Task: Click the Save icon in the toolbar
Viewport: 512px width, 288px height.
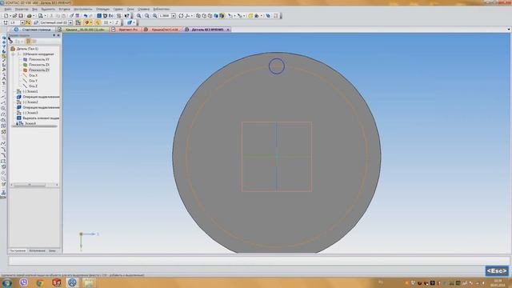Action: tap(21, 16)
